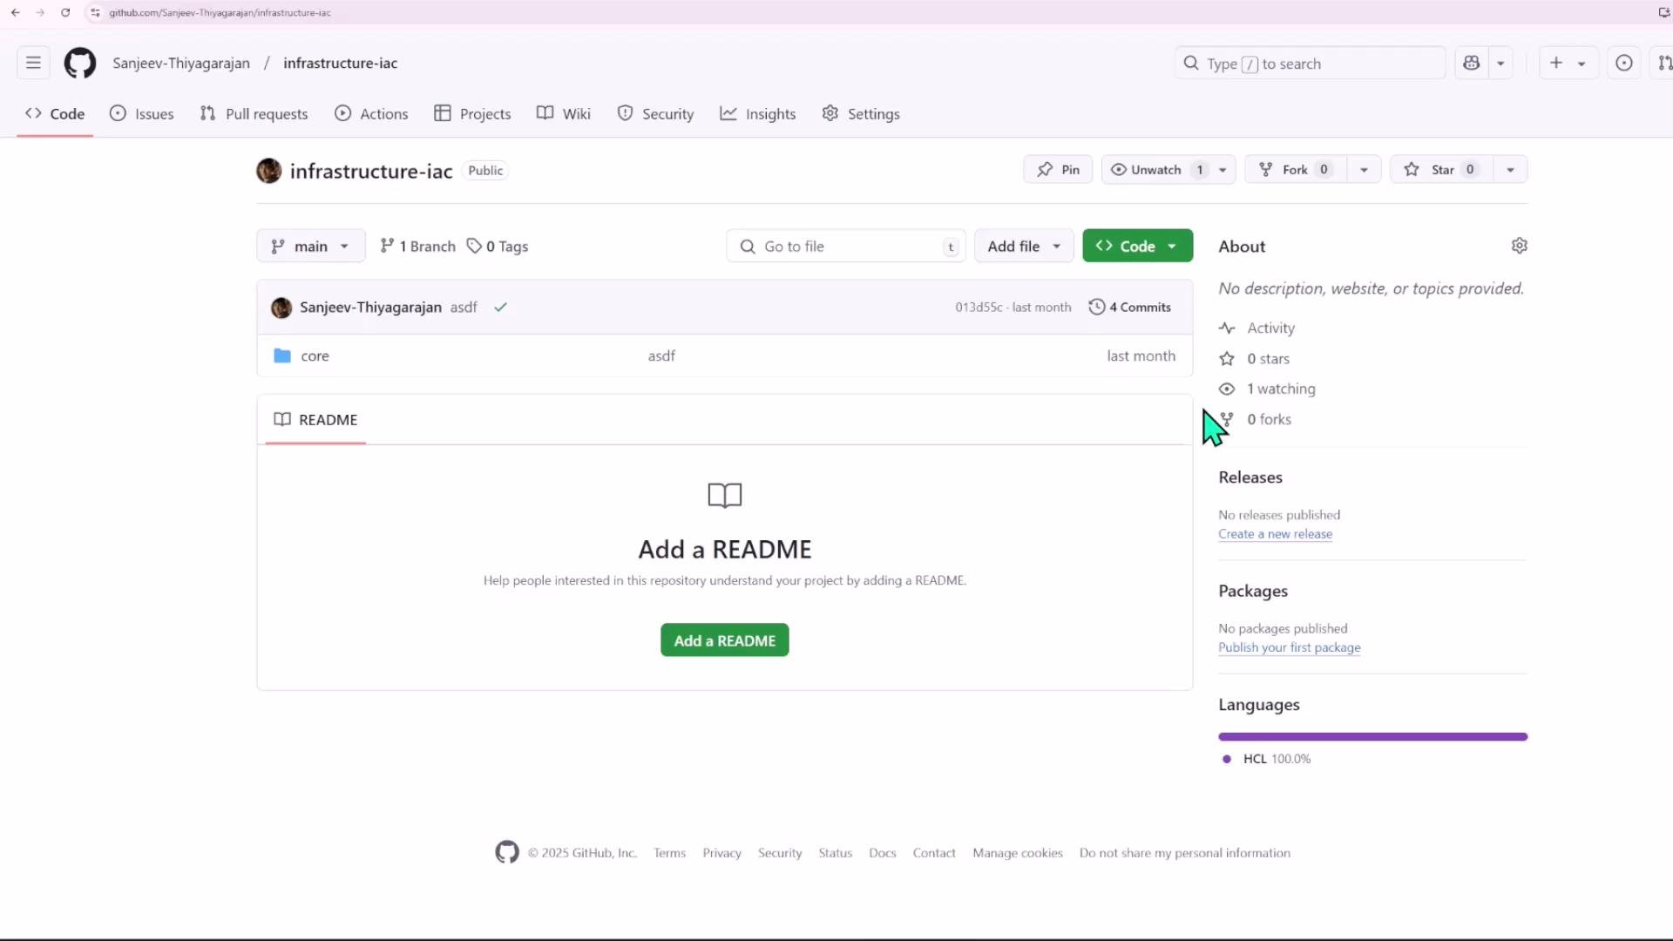1673x941 pixels.
Task: Open the green Code clone dropdown
Action: 1138,247
